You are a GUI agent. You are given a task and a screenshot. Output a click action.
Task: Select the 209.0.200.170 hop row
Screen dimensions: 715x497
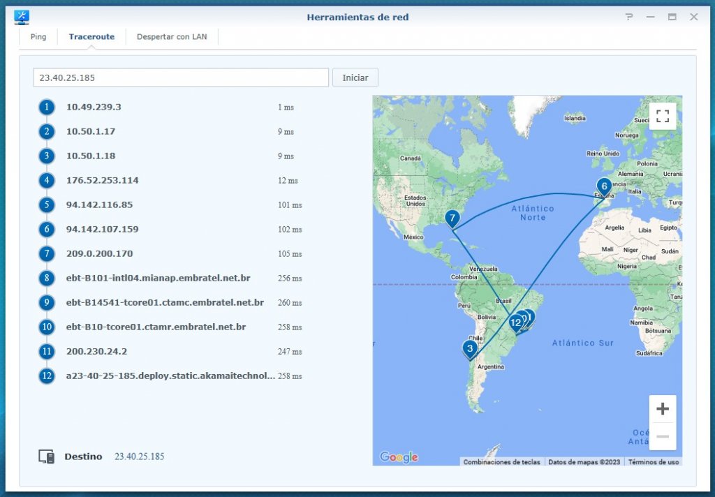click(99, 254)
